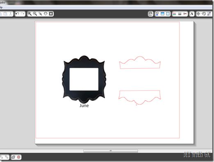Screen dimensions: 214x162
Task: Open the Line Color panel
Action: click(x=174, y=14)
